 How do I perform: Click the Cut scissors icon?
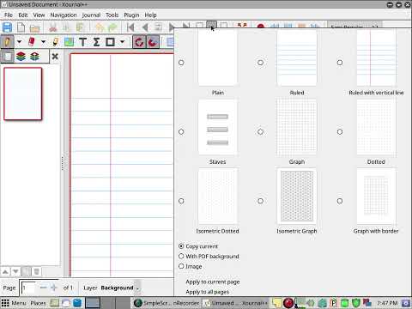pos(53,27)
